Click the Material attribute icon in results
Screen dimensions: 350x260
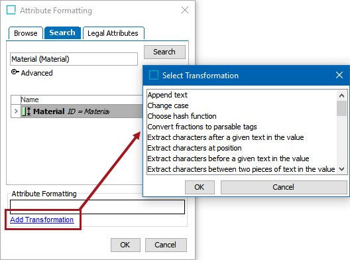click(27, 111)
